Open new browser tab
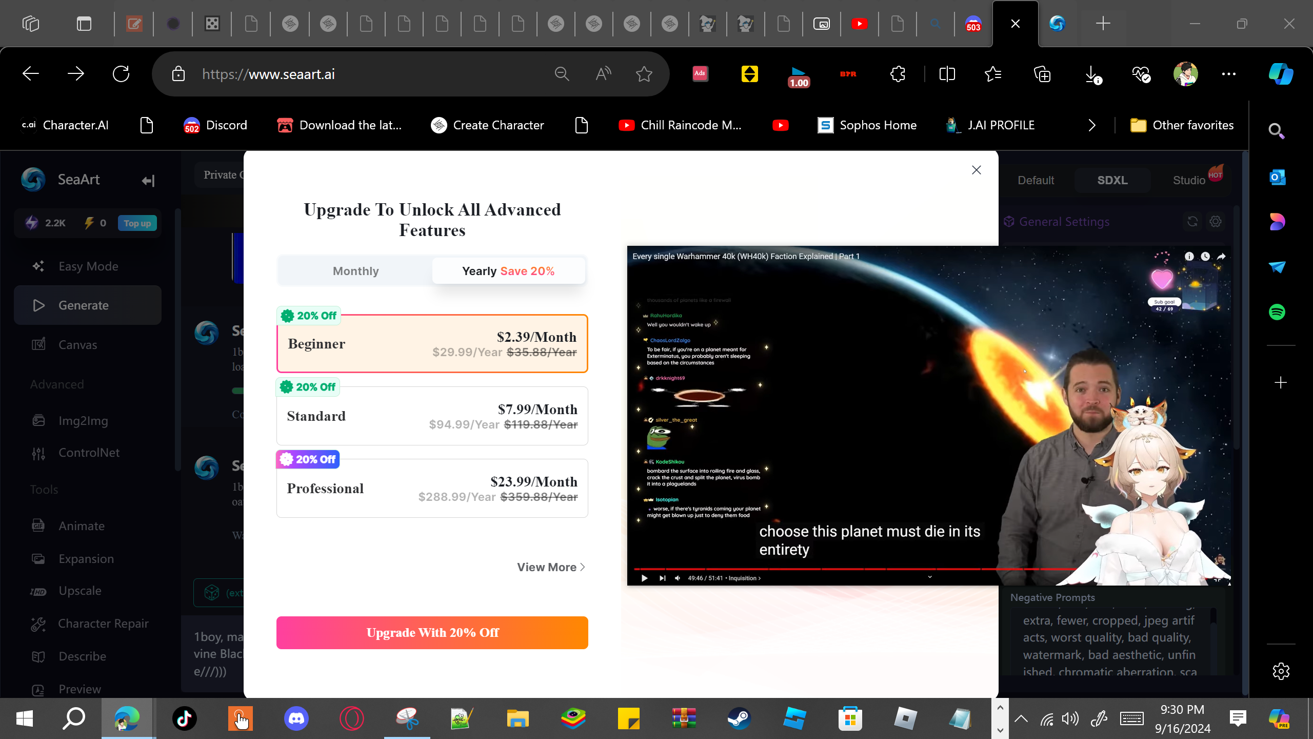 (1103, 24)
